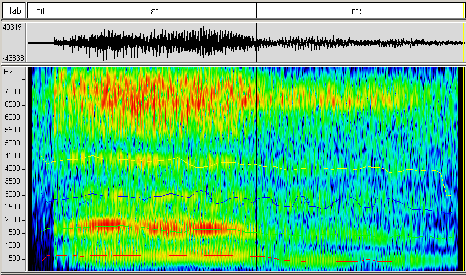Click the -46633 minimum amplitude value
This screenshot has height=275, width=466.
(12, 57)
